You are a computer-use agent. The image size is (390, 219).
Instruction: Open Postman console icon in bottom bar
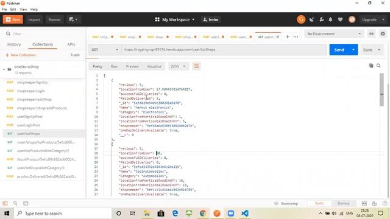[x=26, y=203]
